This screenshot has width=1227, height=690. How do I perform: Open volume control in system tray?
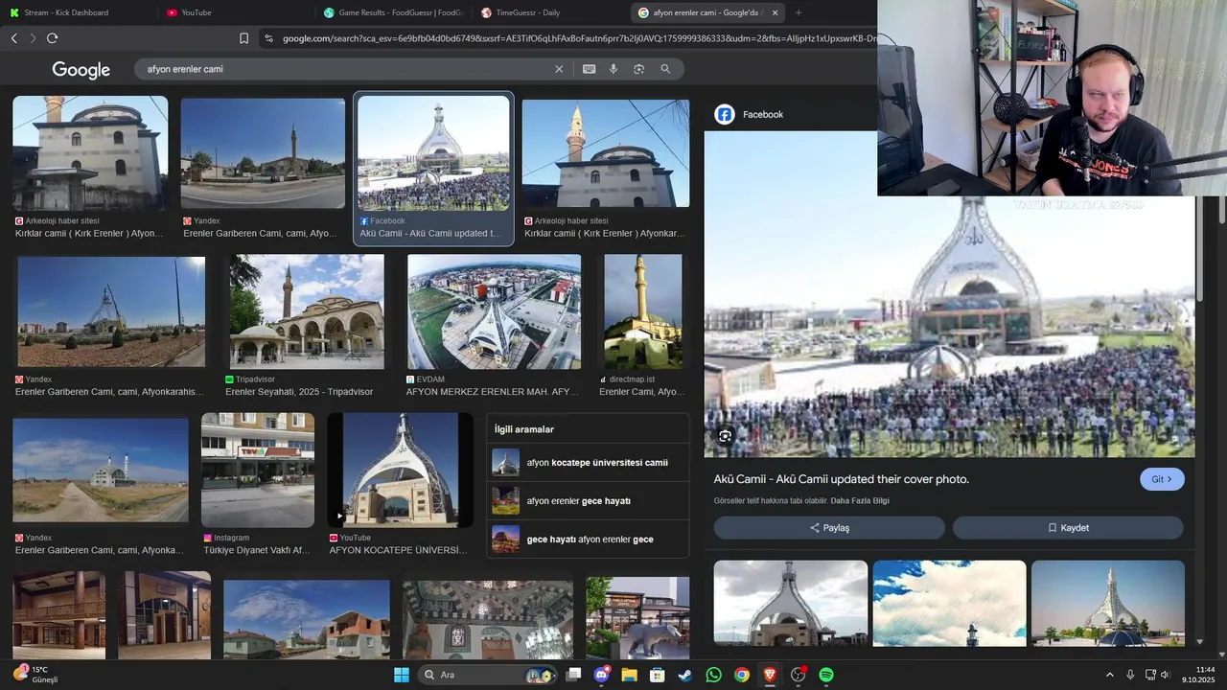point(1166,675)
